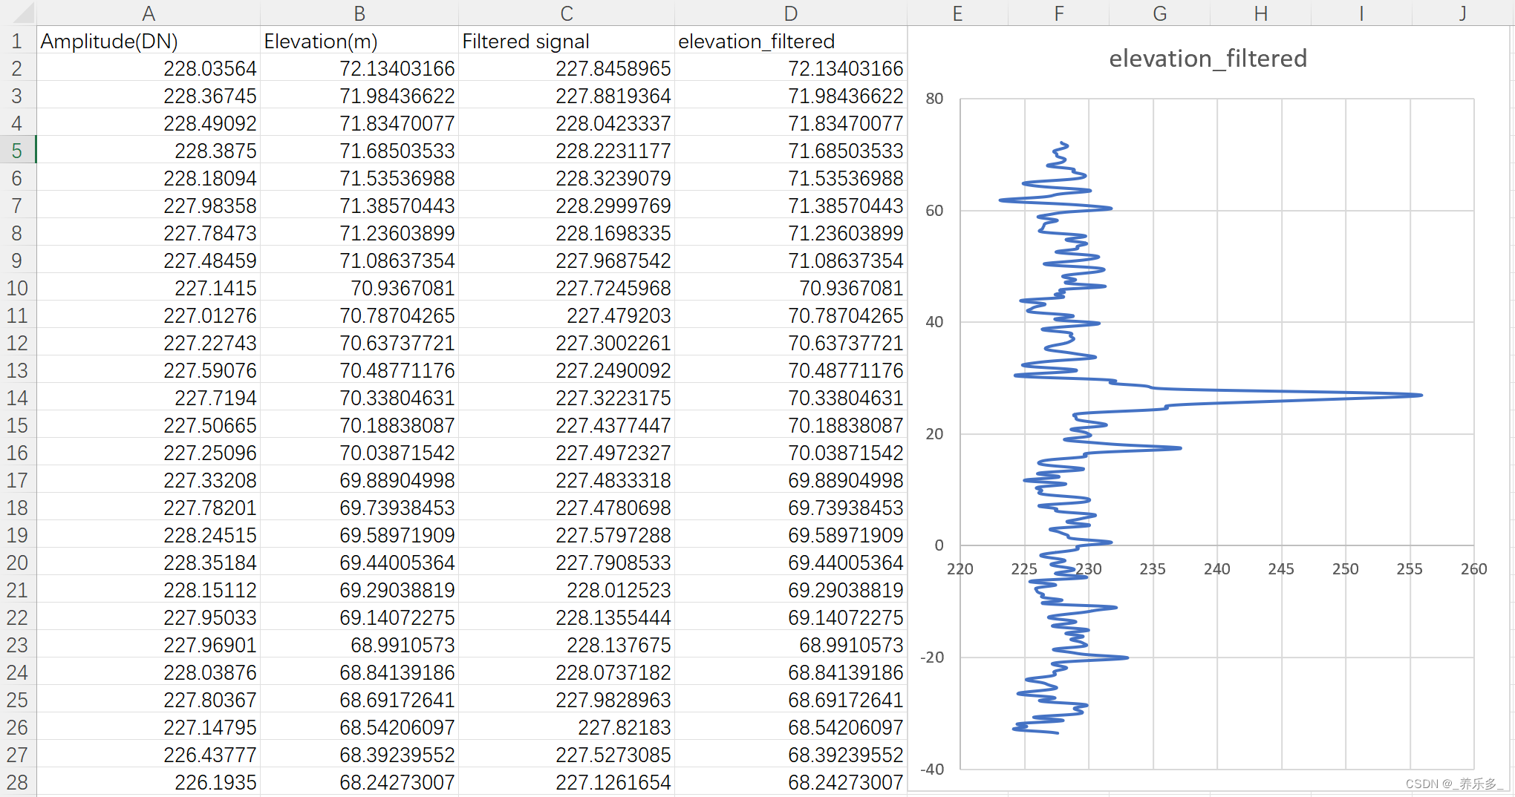Select cell D16 with 70.03871542
Image resolution: width=1515 pixels, height=797 pixels.
click(791, 453)
